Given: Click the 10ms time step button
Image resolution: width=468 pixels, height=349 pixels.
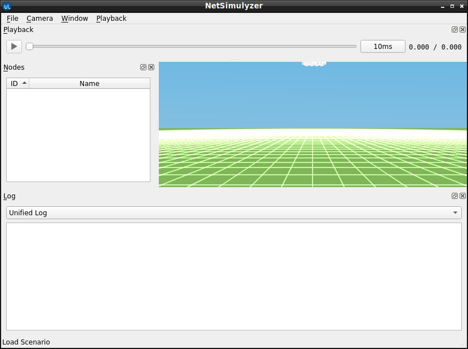Looking at the screenshot, I should tap(382, 47).
